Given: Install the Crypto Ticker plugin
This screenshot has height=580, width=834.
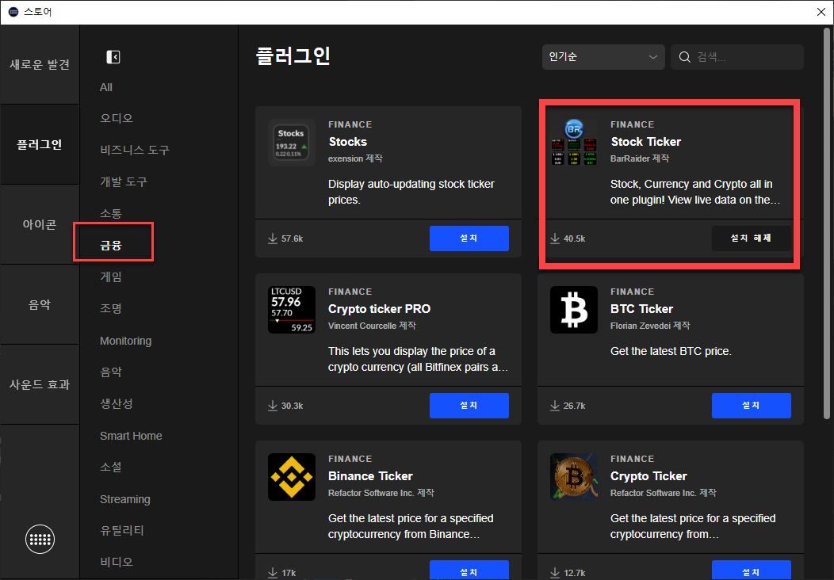Looking at the screenshot, I should click(x=752, y=570).
